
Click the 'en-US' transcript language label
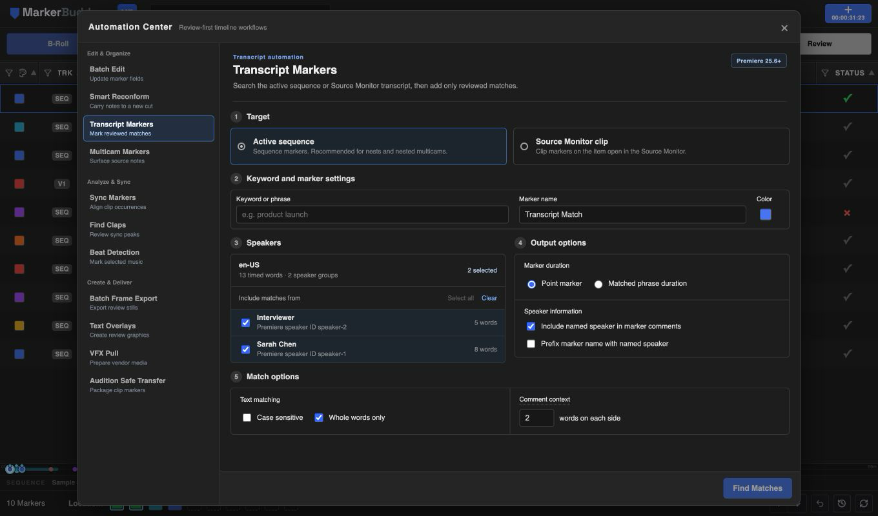pos(249,265)
